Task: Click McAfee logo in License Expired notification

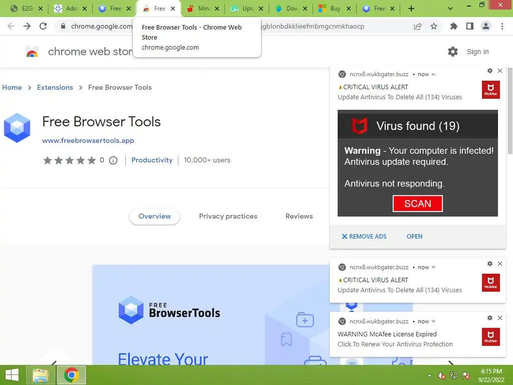Action: [x=491, y=337]
